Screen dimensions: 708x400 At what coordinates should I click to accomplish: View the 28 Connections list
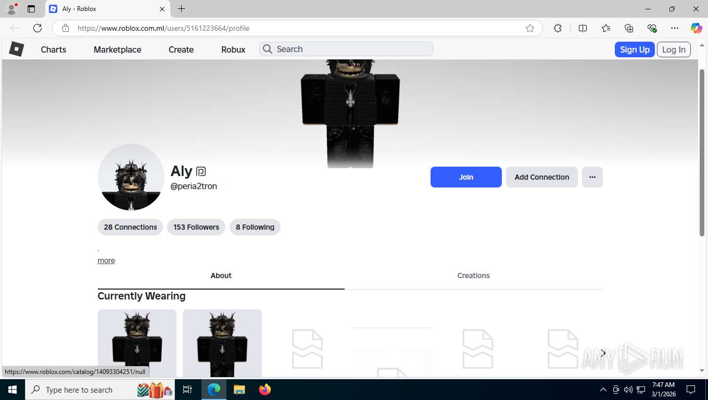pyautogui.click(x=130, y=227)
